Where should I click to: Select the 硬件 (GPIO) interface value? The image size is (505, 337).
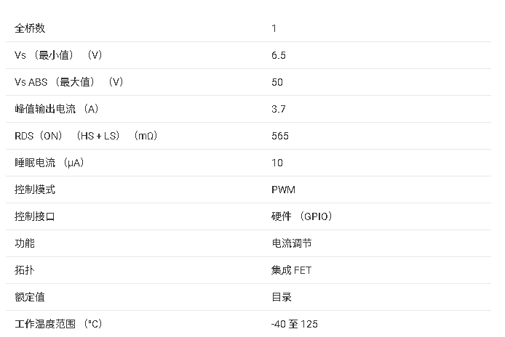click(x=302, y=216)
